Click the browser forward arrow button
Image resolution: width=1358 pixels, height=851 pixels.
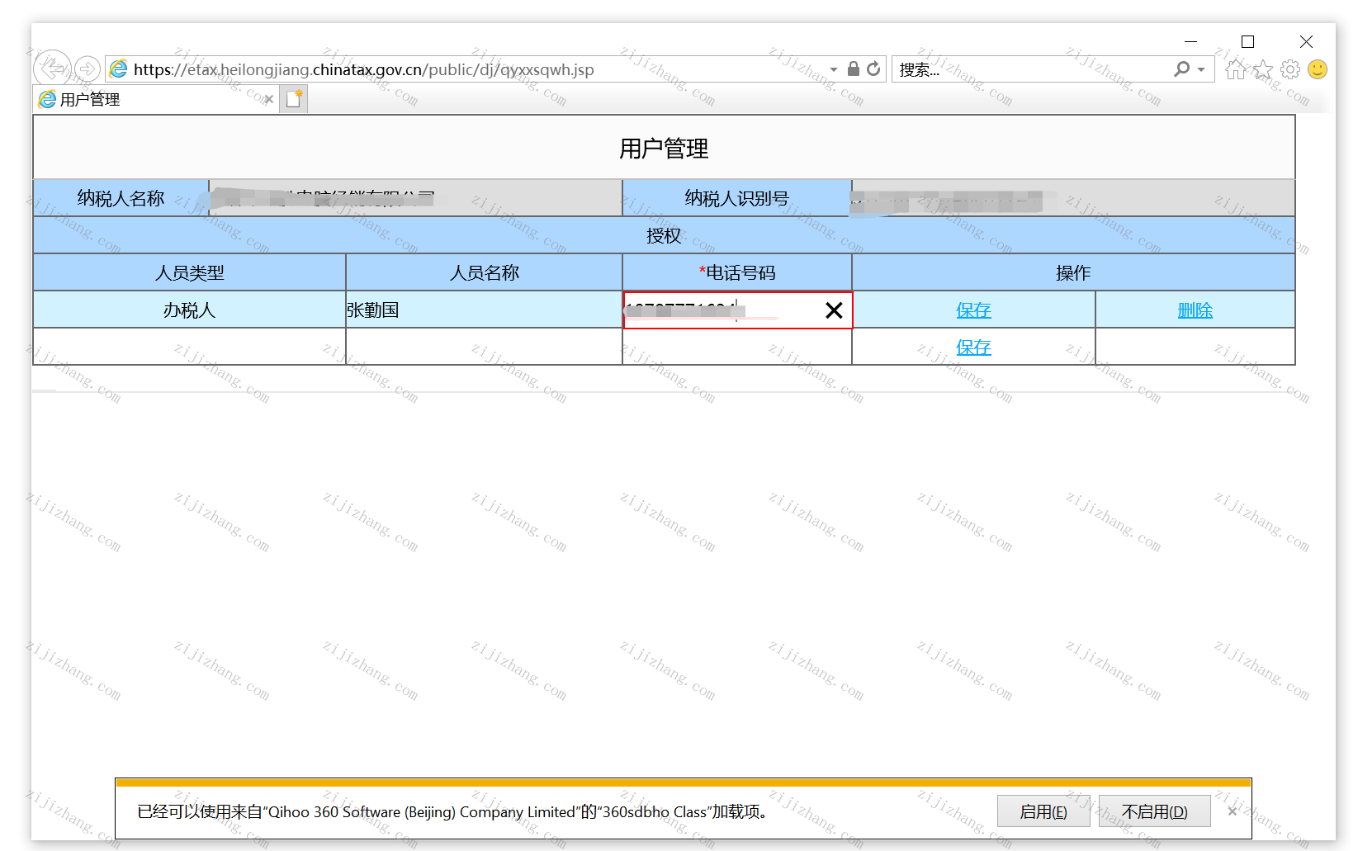point(88,69)
